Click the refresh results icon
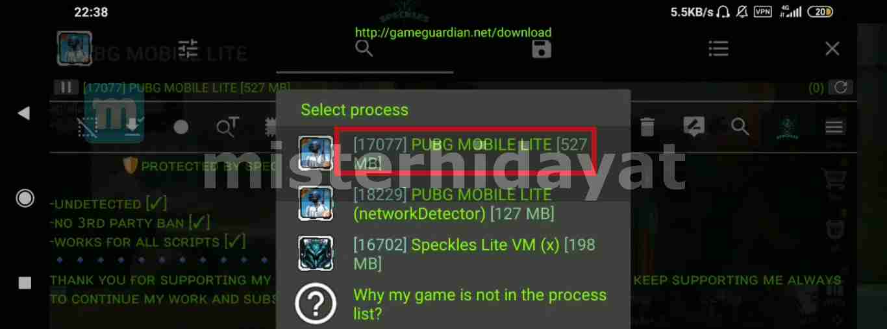 [x=840, y=88]
